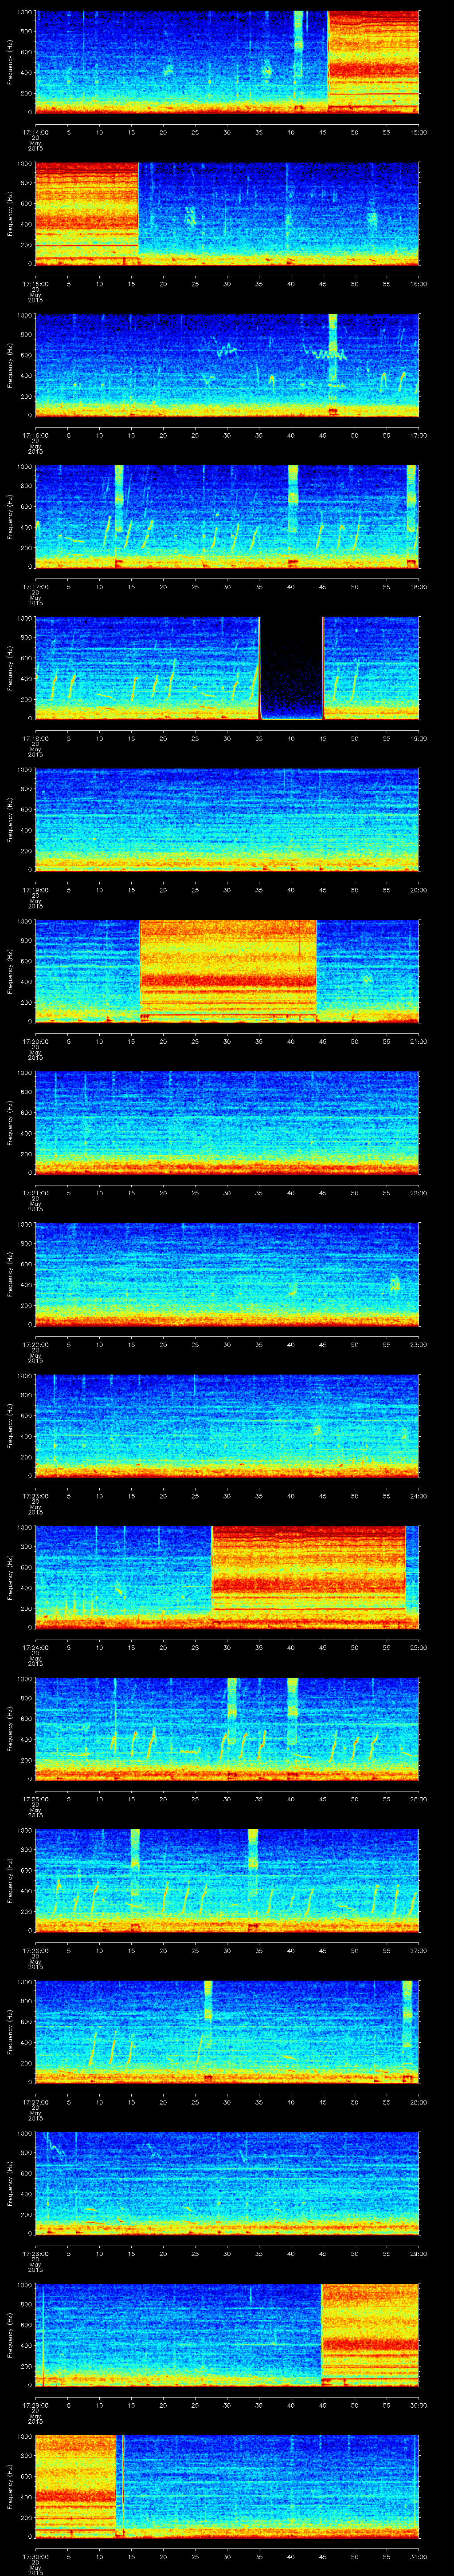Click the spectrogram panel starting at 17:16:00
This screenshot has width=454, height=2576.
[x=227, y=365]
